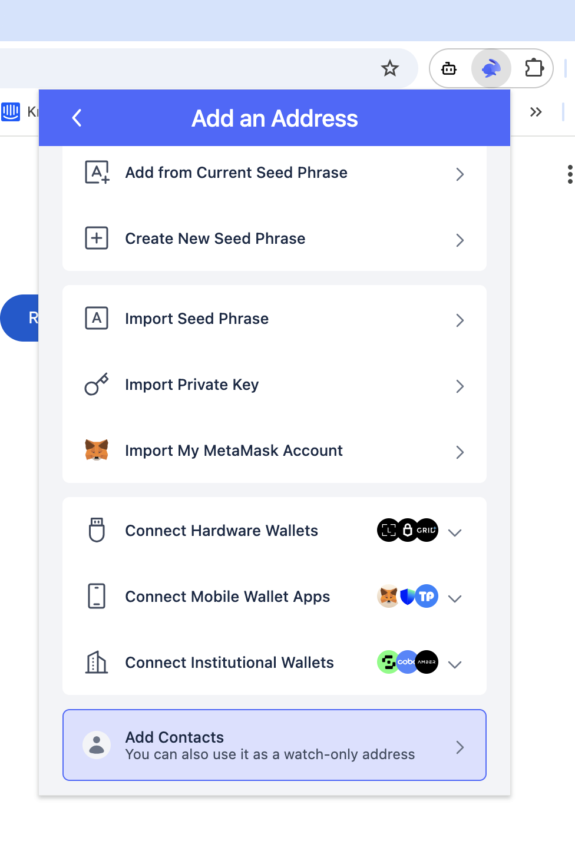Click the TokenPocket mobile wallet logo

[x=427, y=596]
